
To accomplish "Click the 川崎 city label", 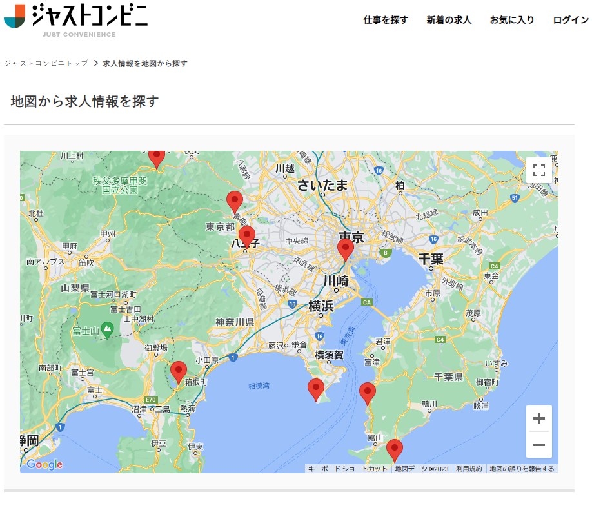I will tap(336, 281).
